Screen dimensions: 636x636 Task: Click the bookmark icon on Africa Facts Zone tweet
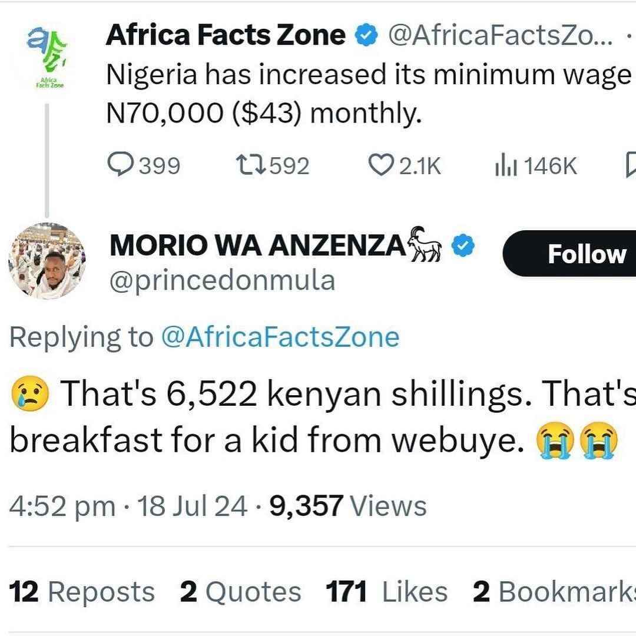631,165
